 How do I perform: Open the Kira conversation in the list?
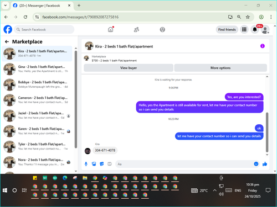(37, 54)
